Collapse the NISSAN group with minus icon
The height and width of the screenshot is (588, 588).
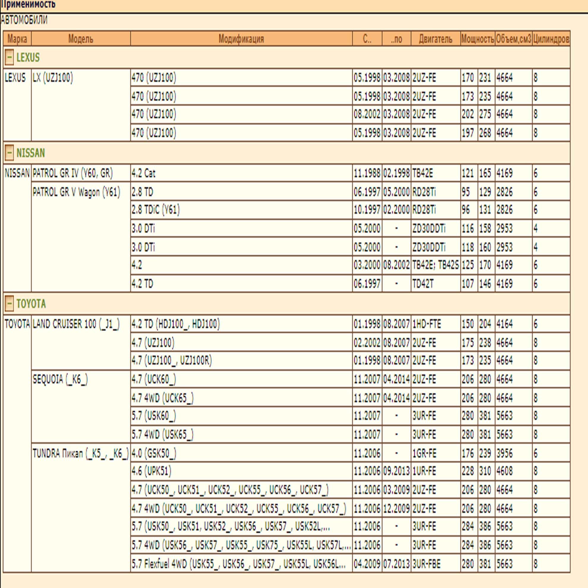9,152
